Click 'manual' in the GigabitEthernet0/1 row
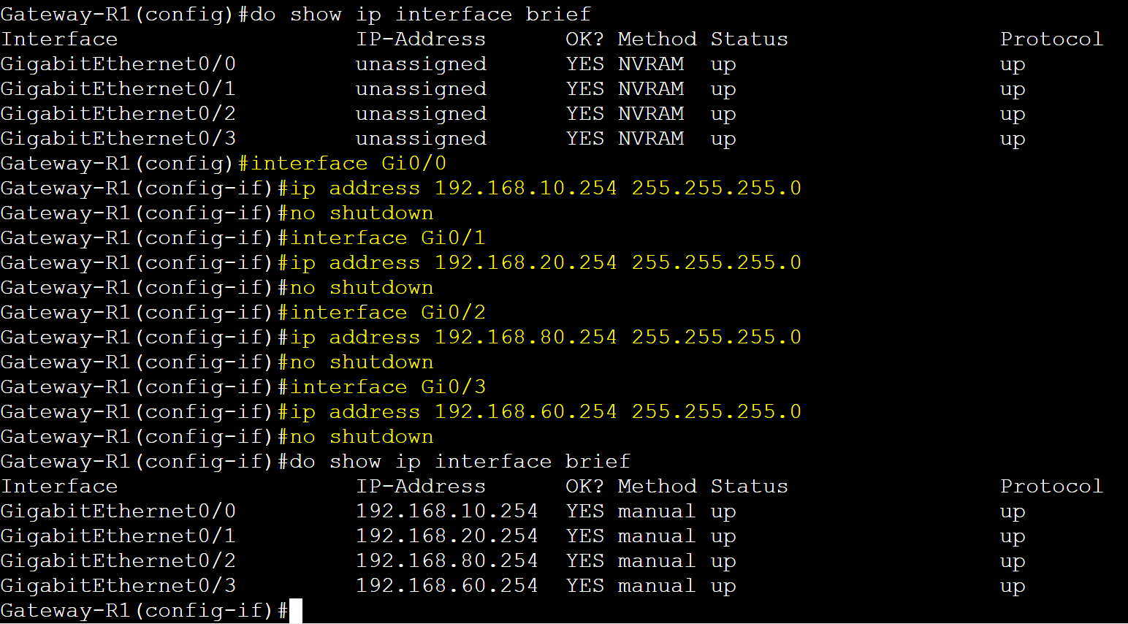Viewport: 1128px width, 624px height. click(656, 536)
